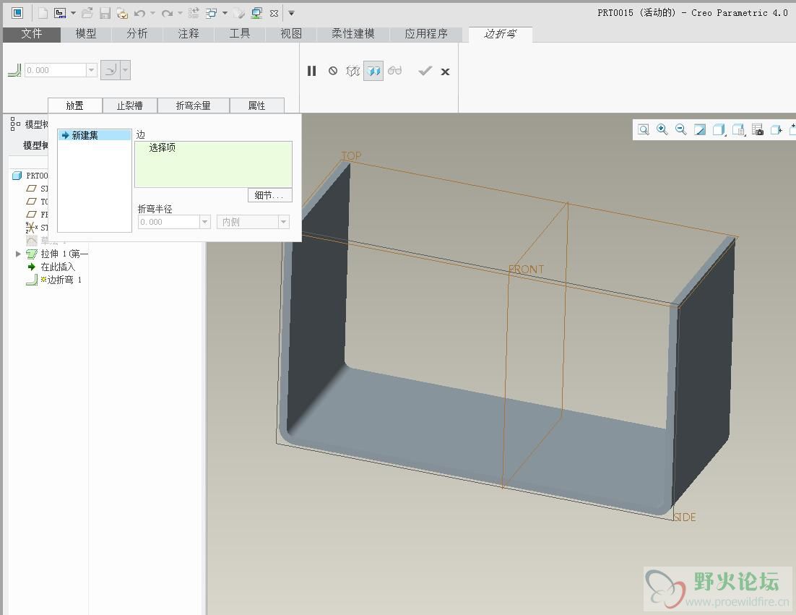The height and width of the screenshot is (615, 796).
Task: Open the display style cube icon
Action: click(x=719, y=130)
